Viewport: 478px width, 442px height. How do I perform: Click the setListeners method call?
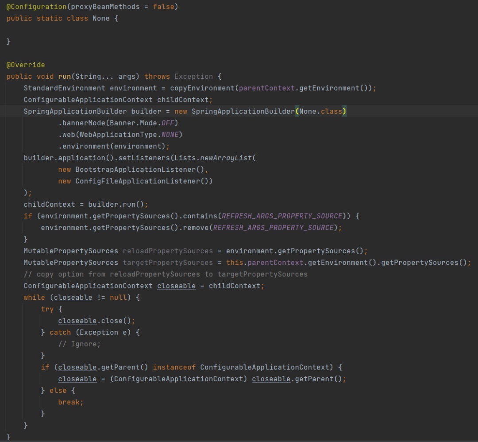click(x=144, y=158)
